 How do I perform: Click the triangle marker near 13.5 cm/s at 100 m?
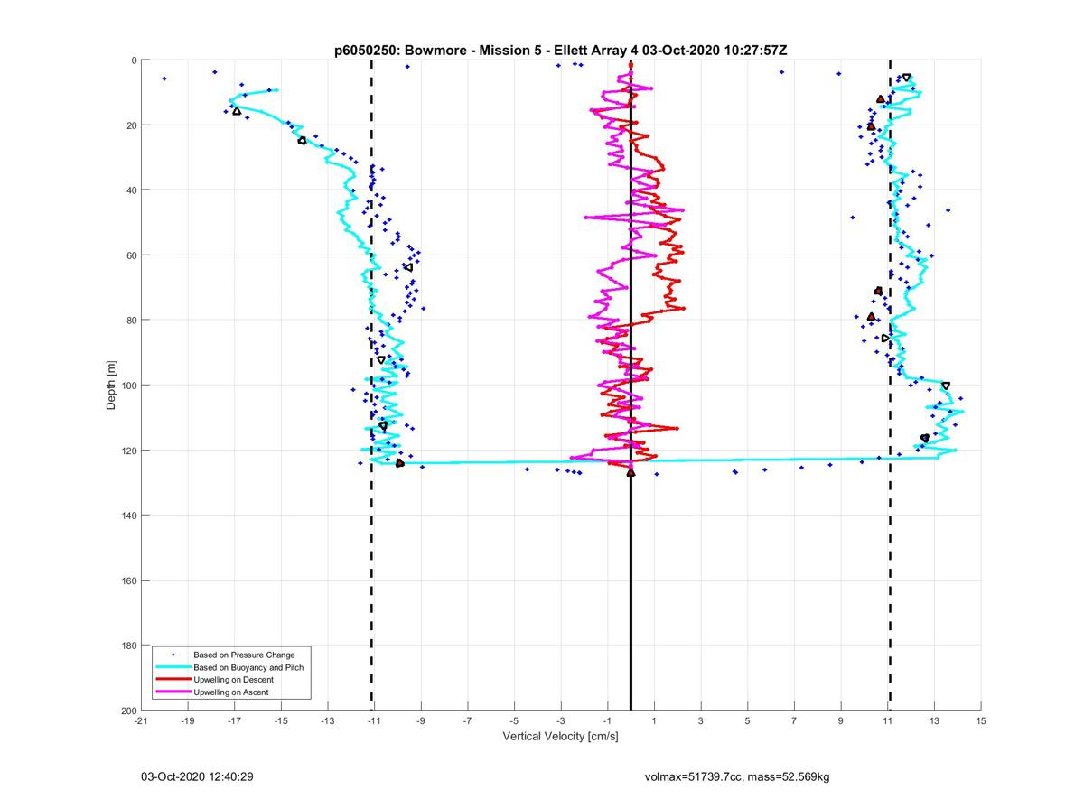[946, 386]
